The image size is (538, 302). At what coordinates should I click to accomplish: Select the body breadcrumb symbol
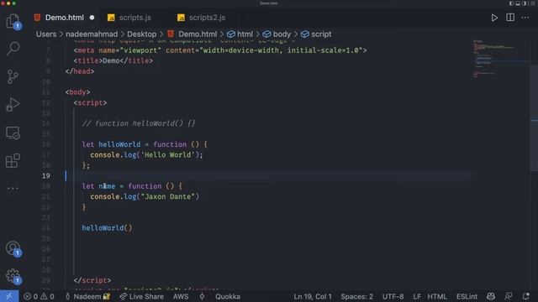click(x=277, y=34)
